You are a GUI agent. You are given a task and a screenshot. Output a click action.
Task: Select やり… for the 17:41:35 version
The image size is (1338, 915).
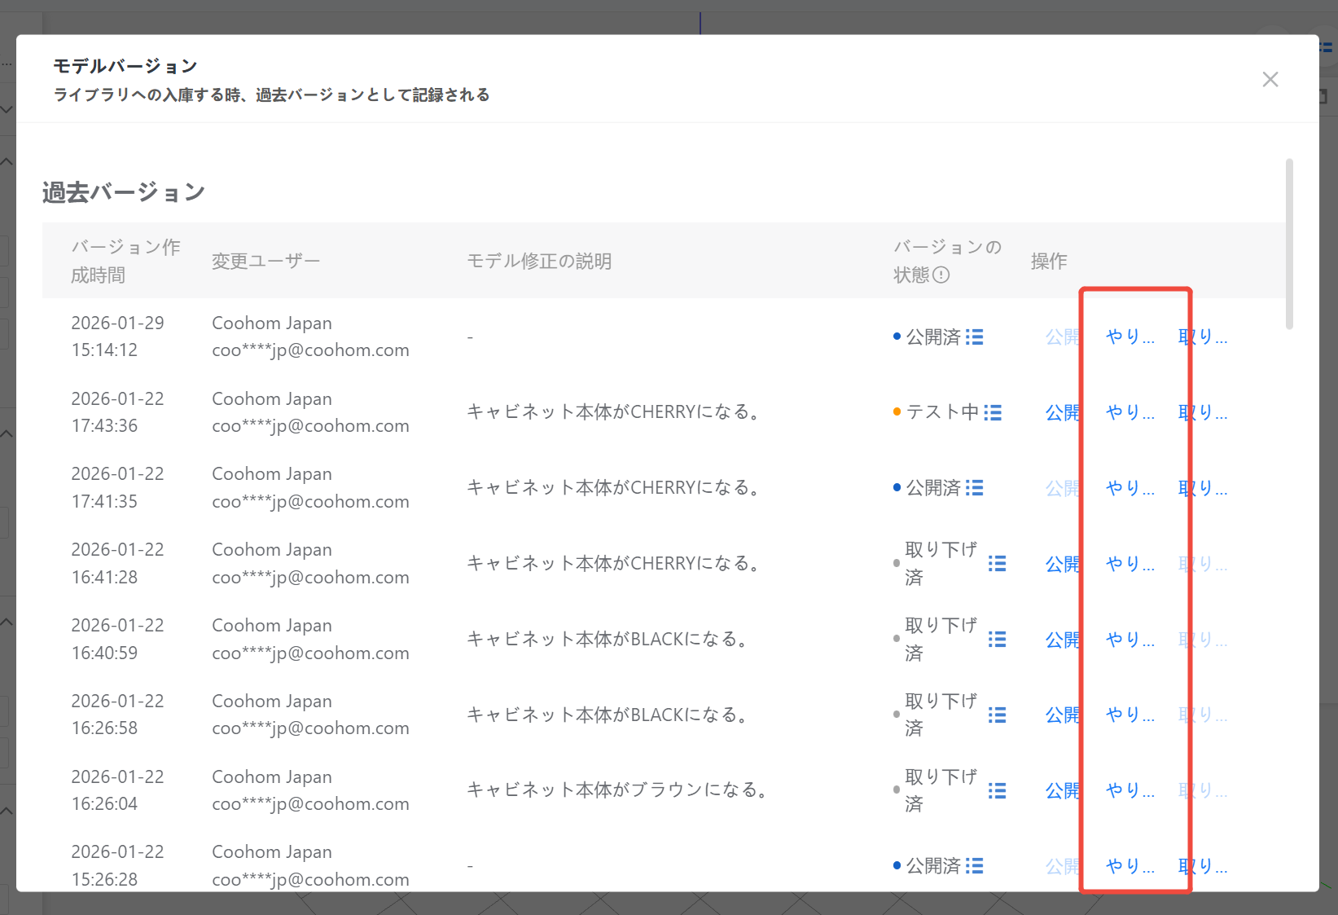[1130, 488]
